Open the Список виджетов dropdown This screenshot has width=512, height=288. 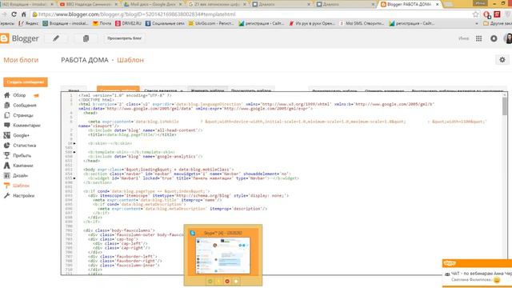pyautogui.click(x=163, y=90)
